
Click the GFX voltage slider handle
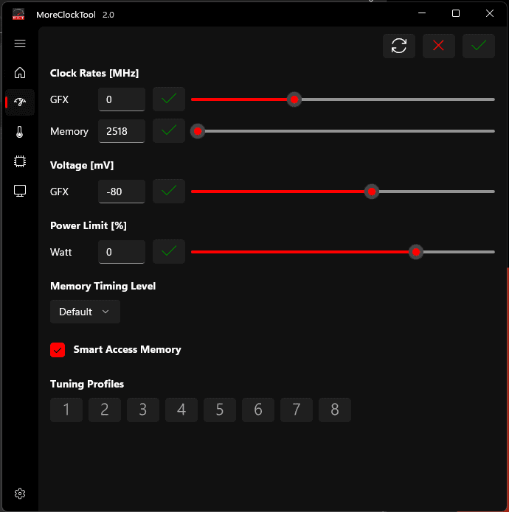(372, 192)
